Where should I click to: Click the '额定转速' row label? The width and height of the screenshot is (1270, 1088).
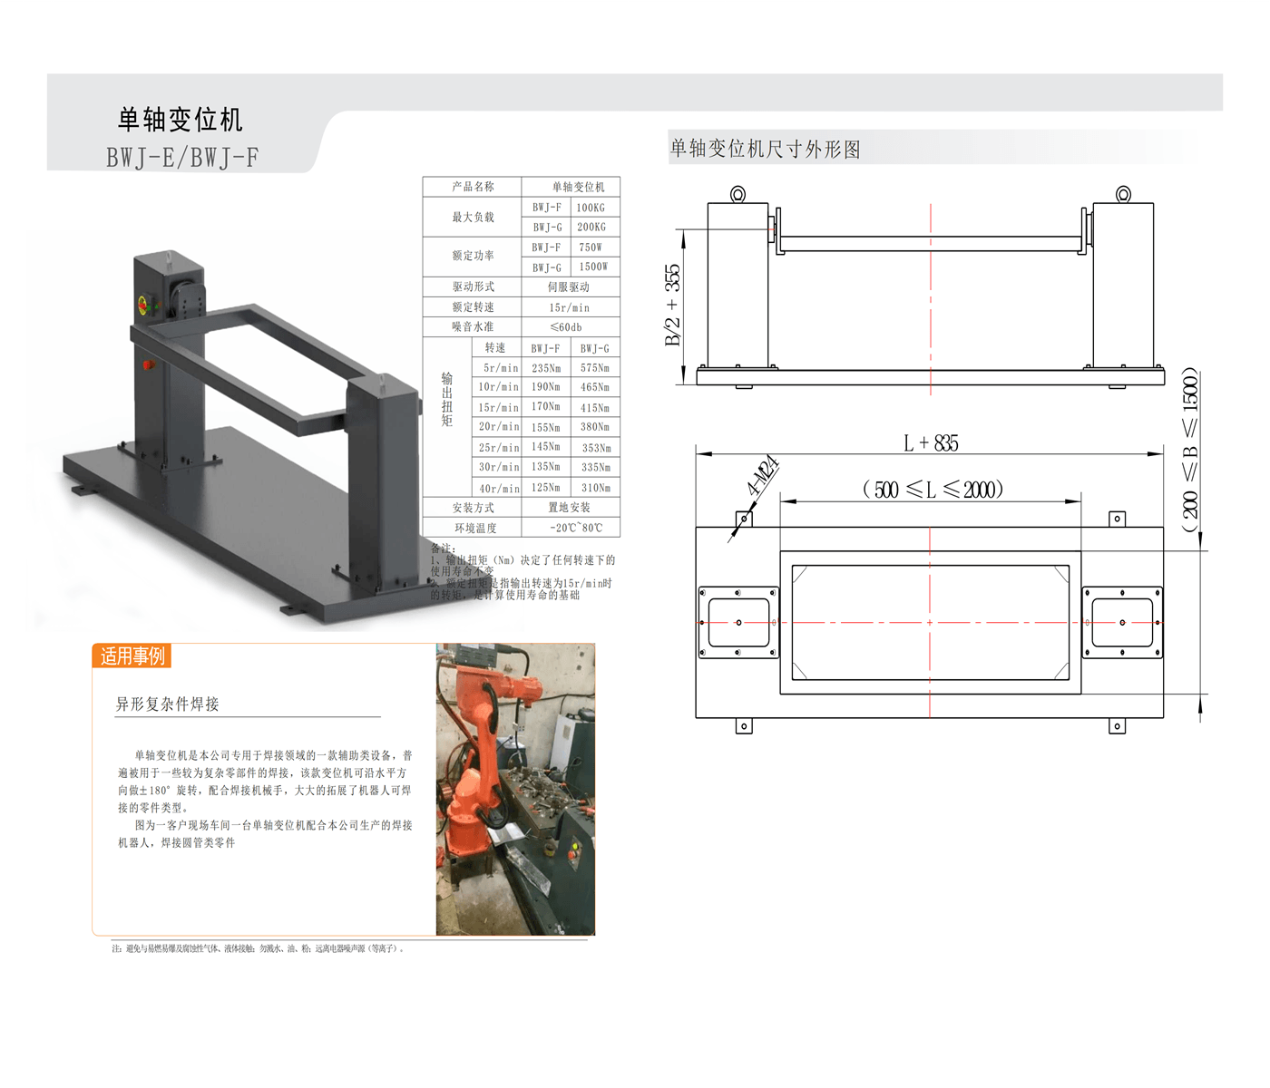[x=473, y=307]
